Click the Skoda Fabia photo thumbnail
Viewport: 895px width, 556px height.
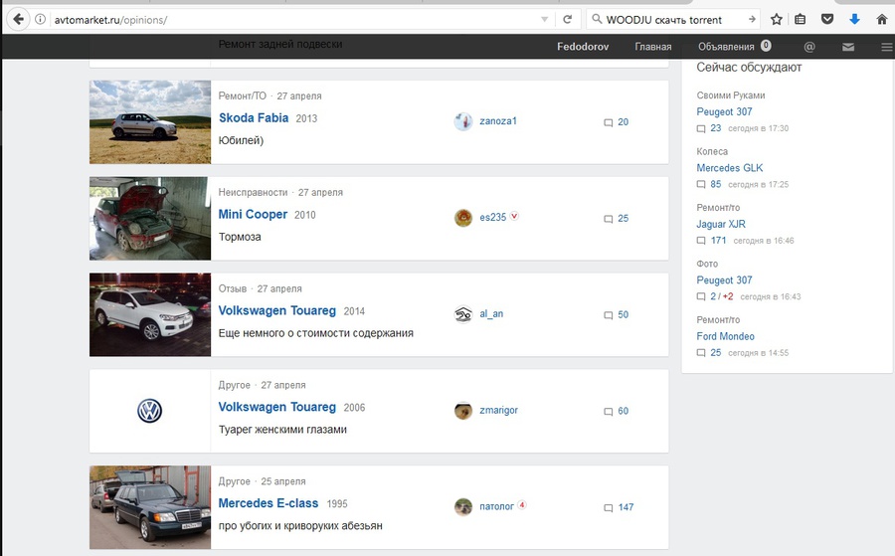150,122
